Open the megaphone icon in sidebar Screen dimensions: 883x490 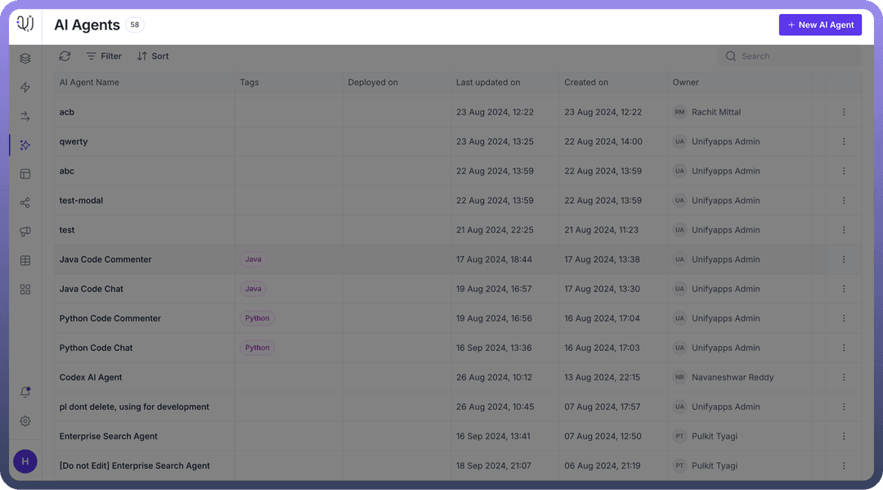coord(25,232)
